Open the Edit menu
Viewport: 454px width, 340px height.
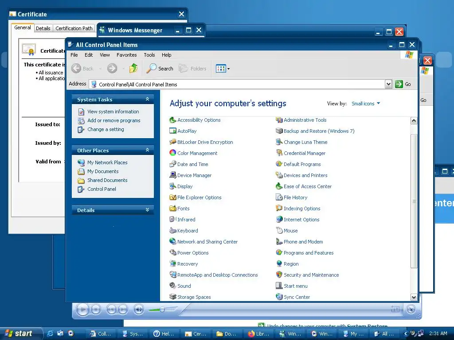(89, 55)
